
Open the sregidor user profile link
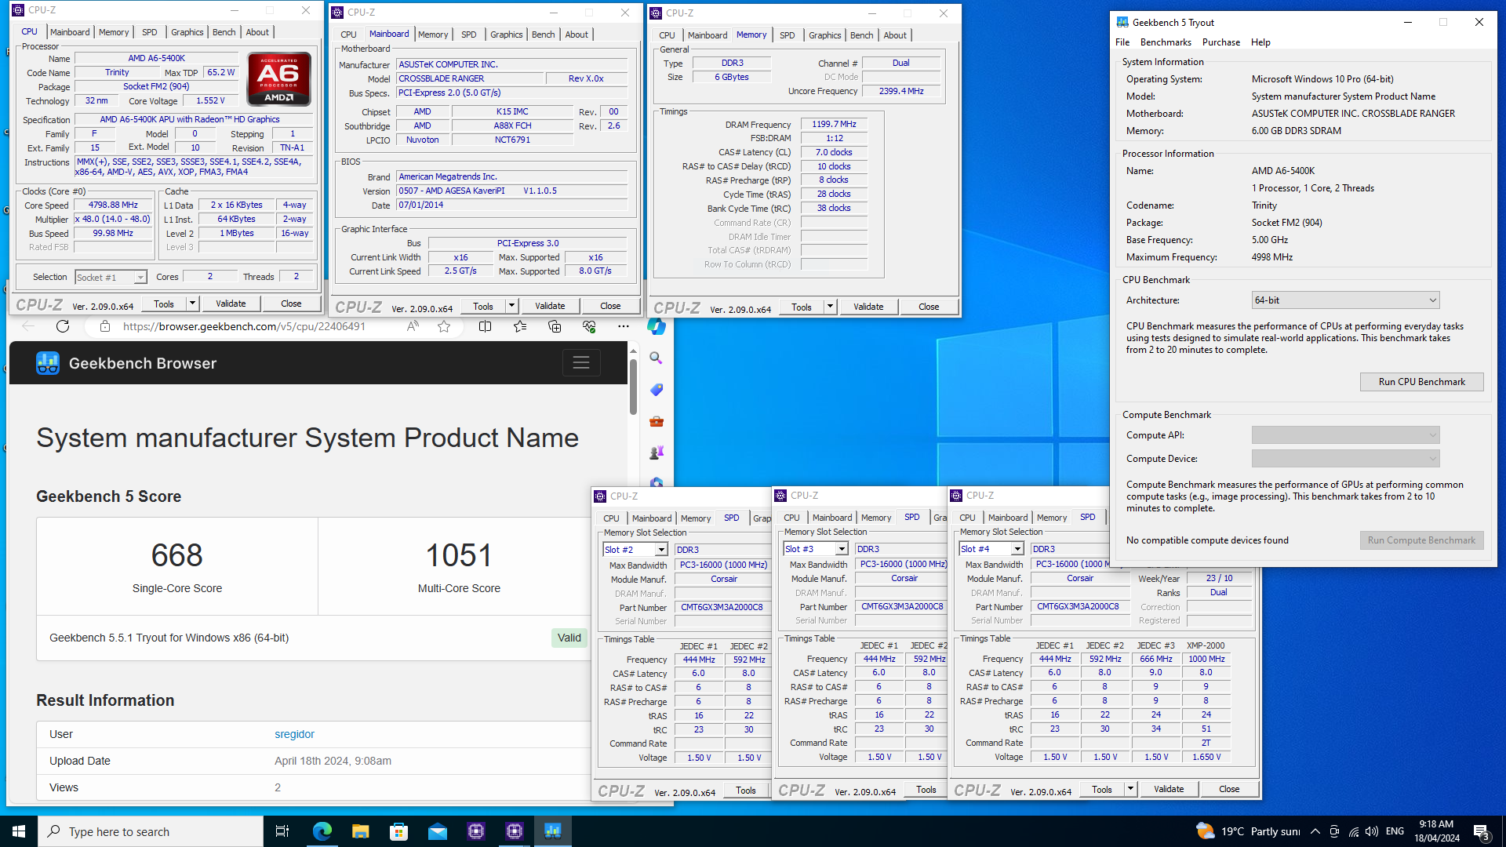tap(294, 734)
